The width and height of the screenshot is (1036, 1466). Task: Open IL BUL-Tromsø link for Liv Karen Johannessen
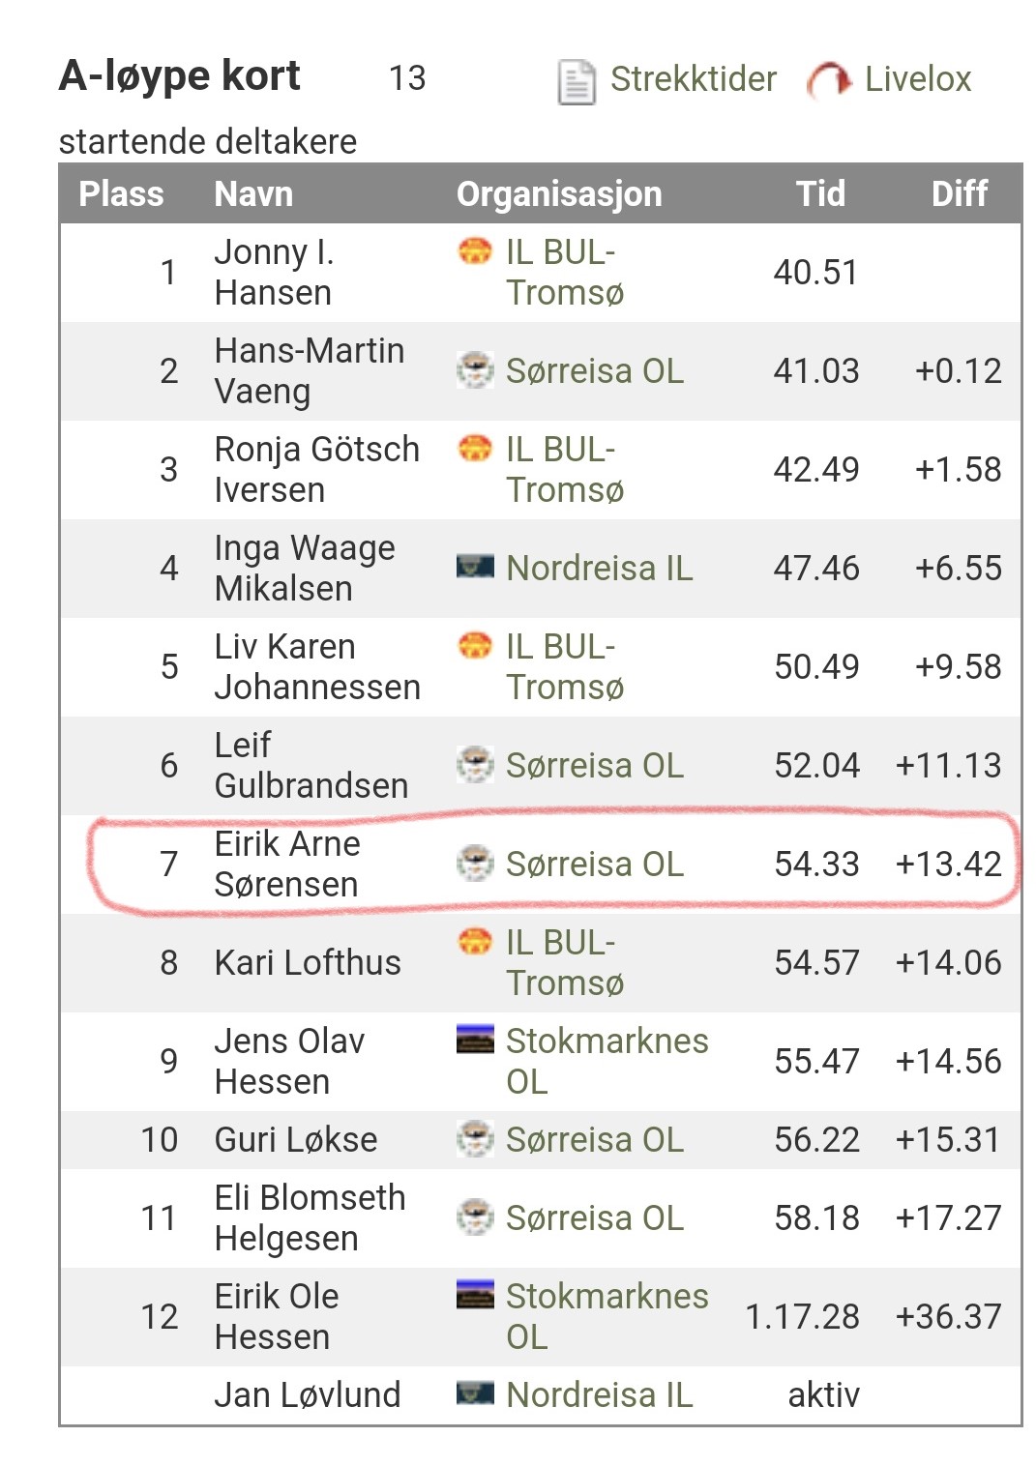coord(565,666)
